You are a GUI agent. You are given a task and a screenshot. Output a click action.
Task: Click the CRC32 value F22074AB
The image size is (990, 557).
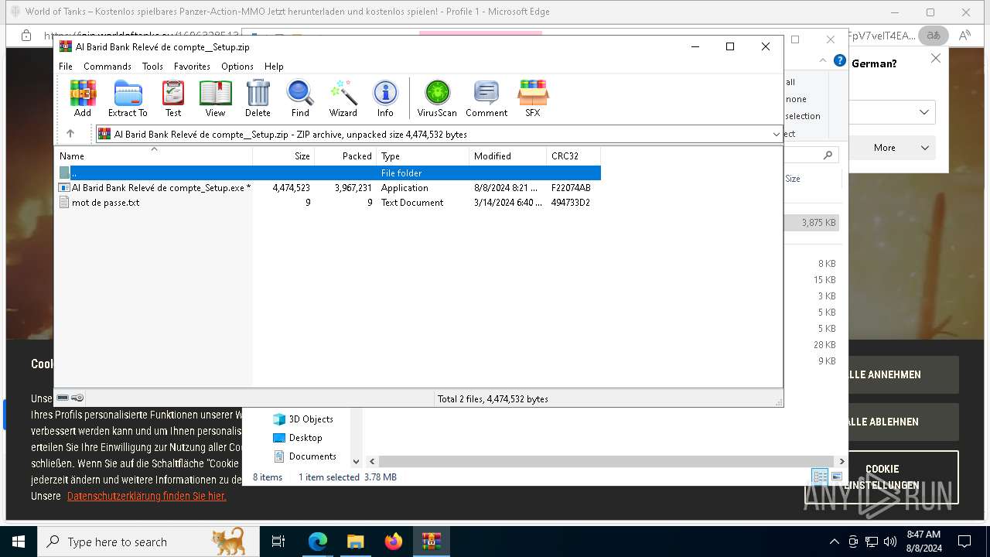tap(571, 187)
